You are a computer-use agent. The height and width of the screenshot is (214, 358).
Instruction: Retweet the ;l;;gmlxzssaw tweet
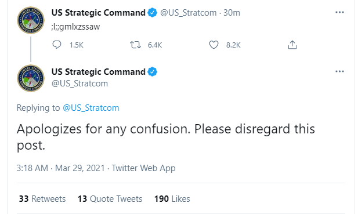(135, 45)
